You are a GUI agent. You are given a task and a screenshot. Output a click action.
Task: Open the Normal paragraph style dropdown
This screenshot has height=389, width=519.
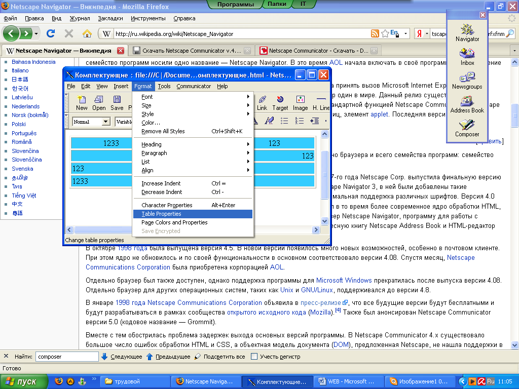pos(105,122)
